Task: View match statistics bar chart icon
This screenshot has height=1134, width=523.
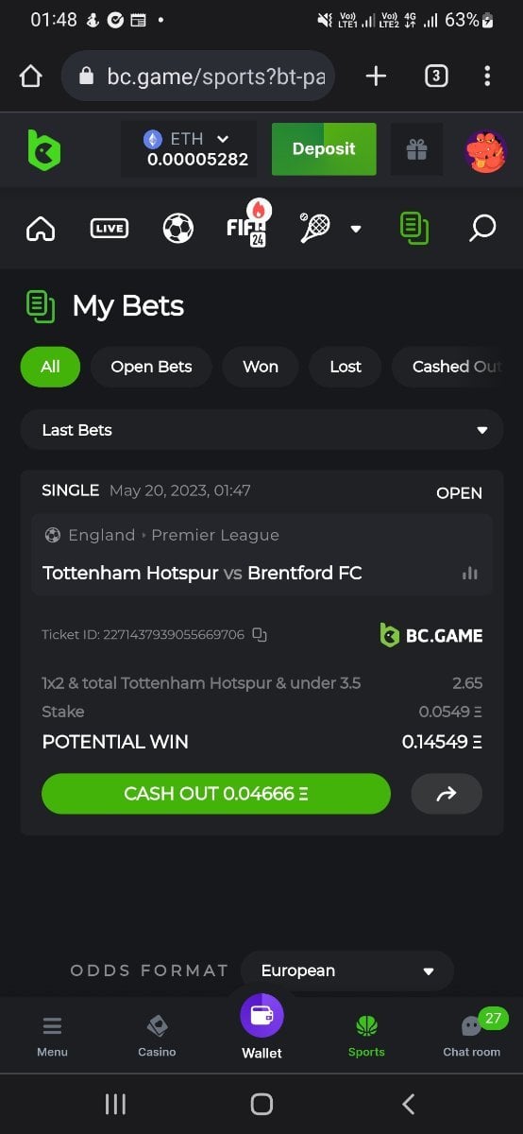Action: pyautogui.click(x=469, y=573)
